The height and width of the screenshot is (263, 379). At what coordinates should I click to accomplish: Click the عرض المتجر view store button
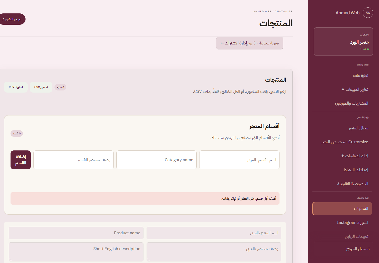click(12, 19)
